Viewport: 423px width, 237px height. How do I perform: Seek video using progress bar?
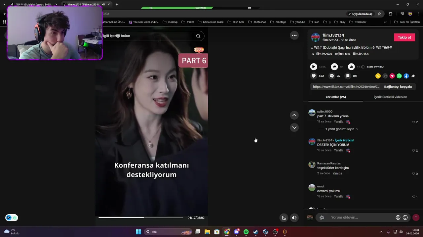pos(141,218)
